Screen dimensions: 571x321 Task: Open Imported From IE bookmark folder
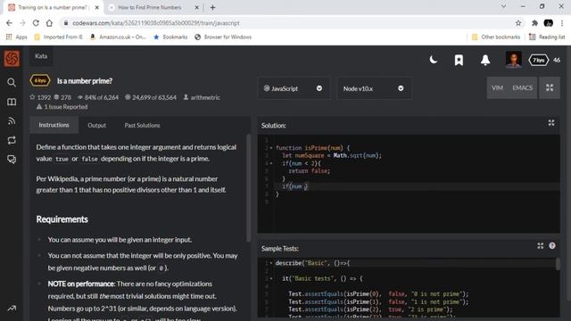[x=58, y=37]
